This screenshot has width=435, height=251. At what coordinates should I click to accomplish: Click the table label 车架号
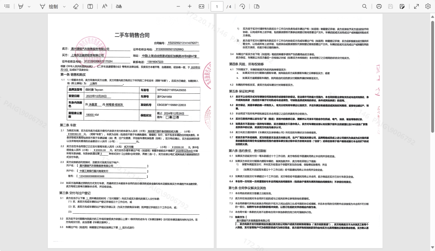[145, 90]
